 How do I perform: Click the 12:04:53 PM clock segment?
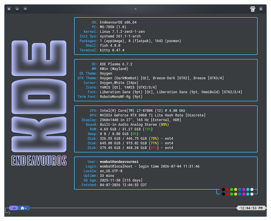pos(251,208)
